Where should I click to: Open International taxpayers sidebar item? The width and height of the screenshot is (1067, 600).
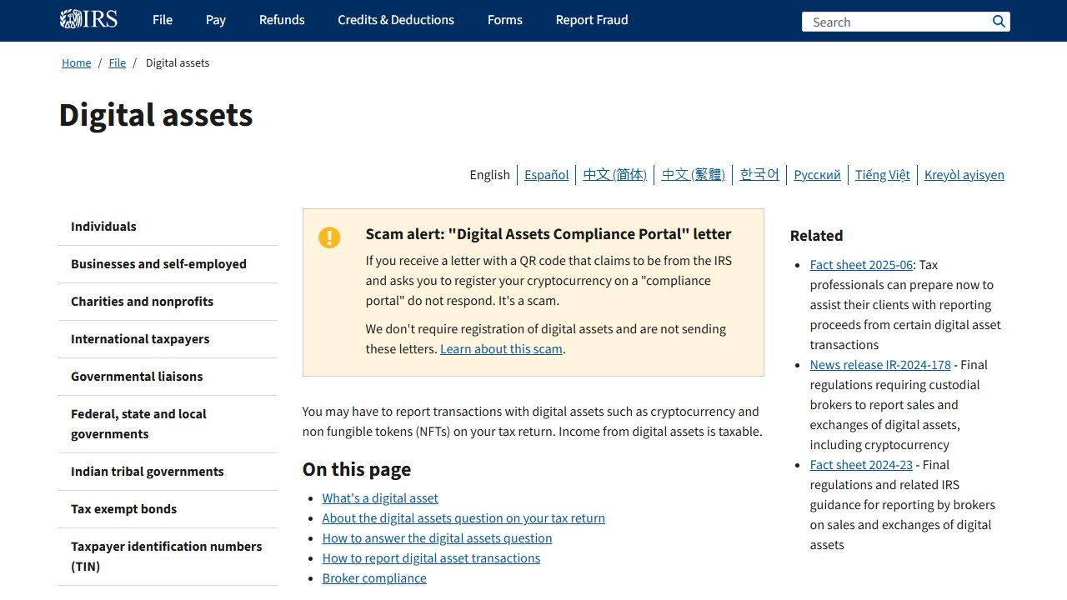tap(168, 339)
